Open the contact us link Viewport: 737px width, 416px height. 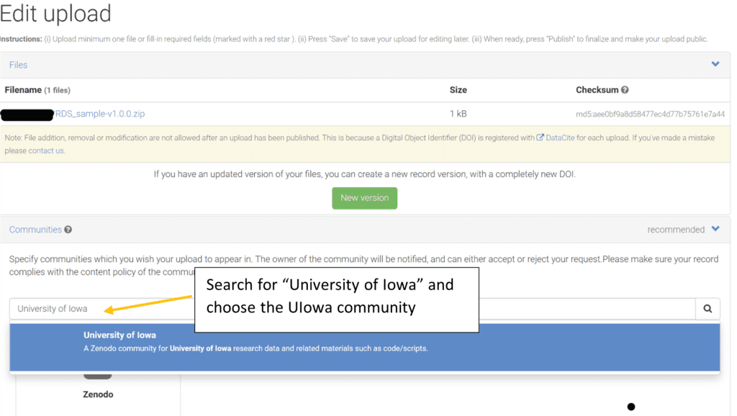[45, 150]
